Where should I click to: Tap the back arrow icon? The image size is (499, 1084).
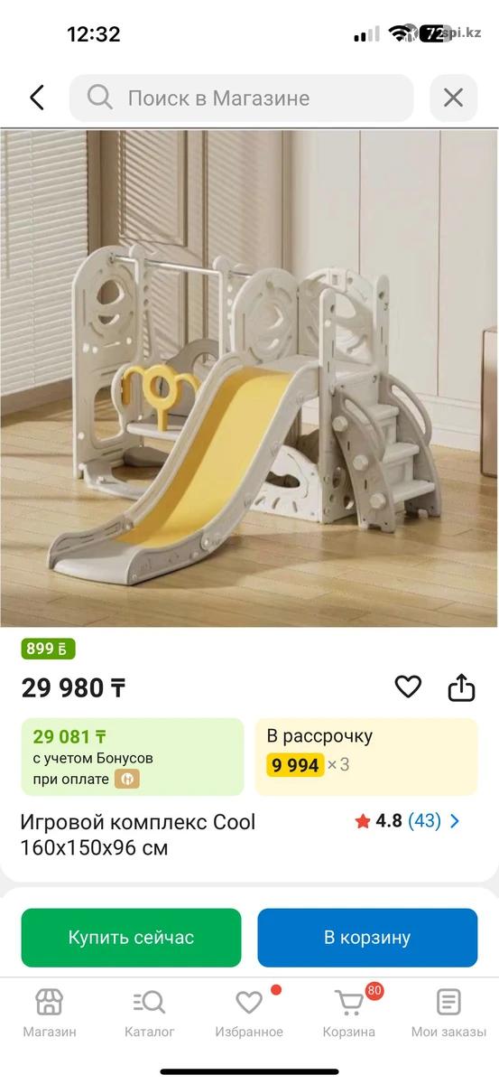tap(37, 98)
